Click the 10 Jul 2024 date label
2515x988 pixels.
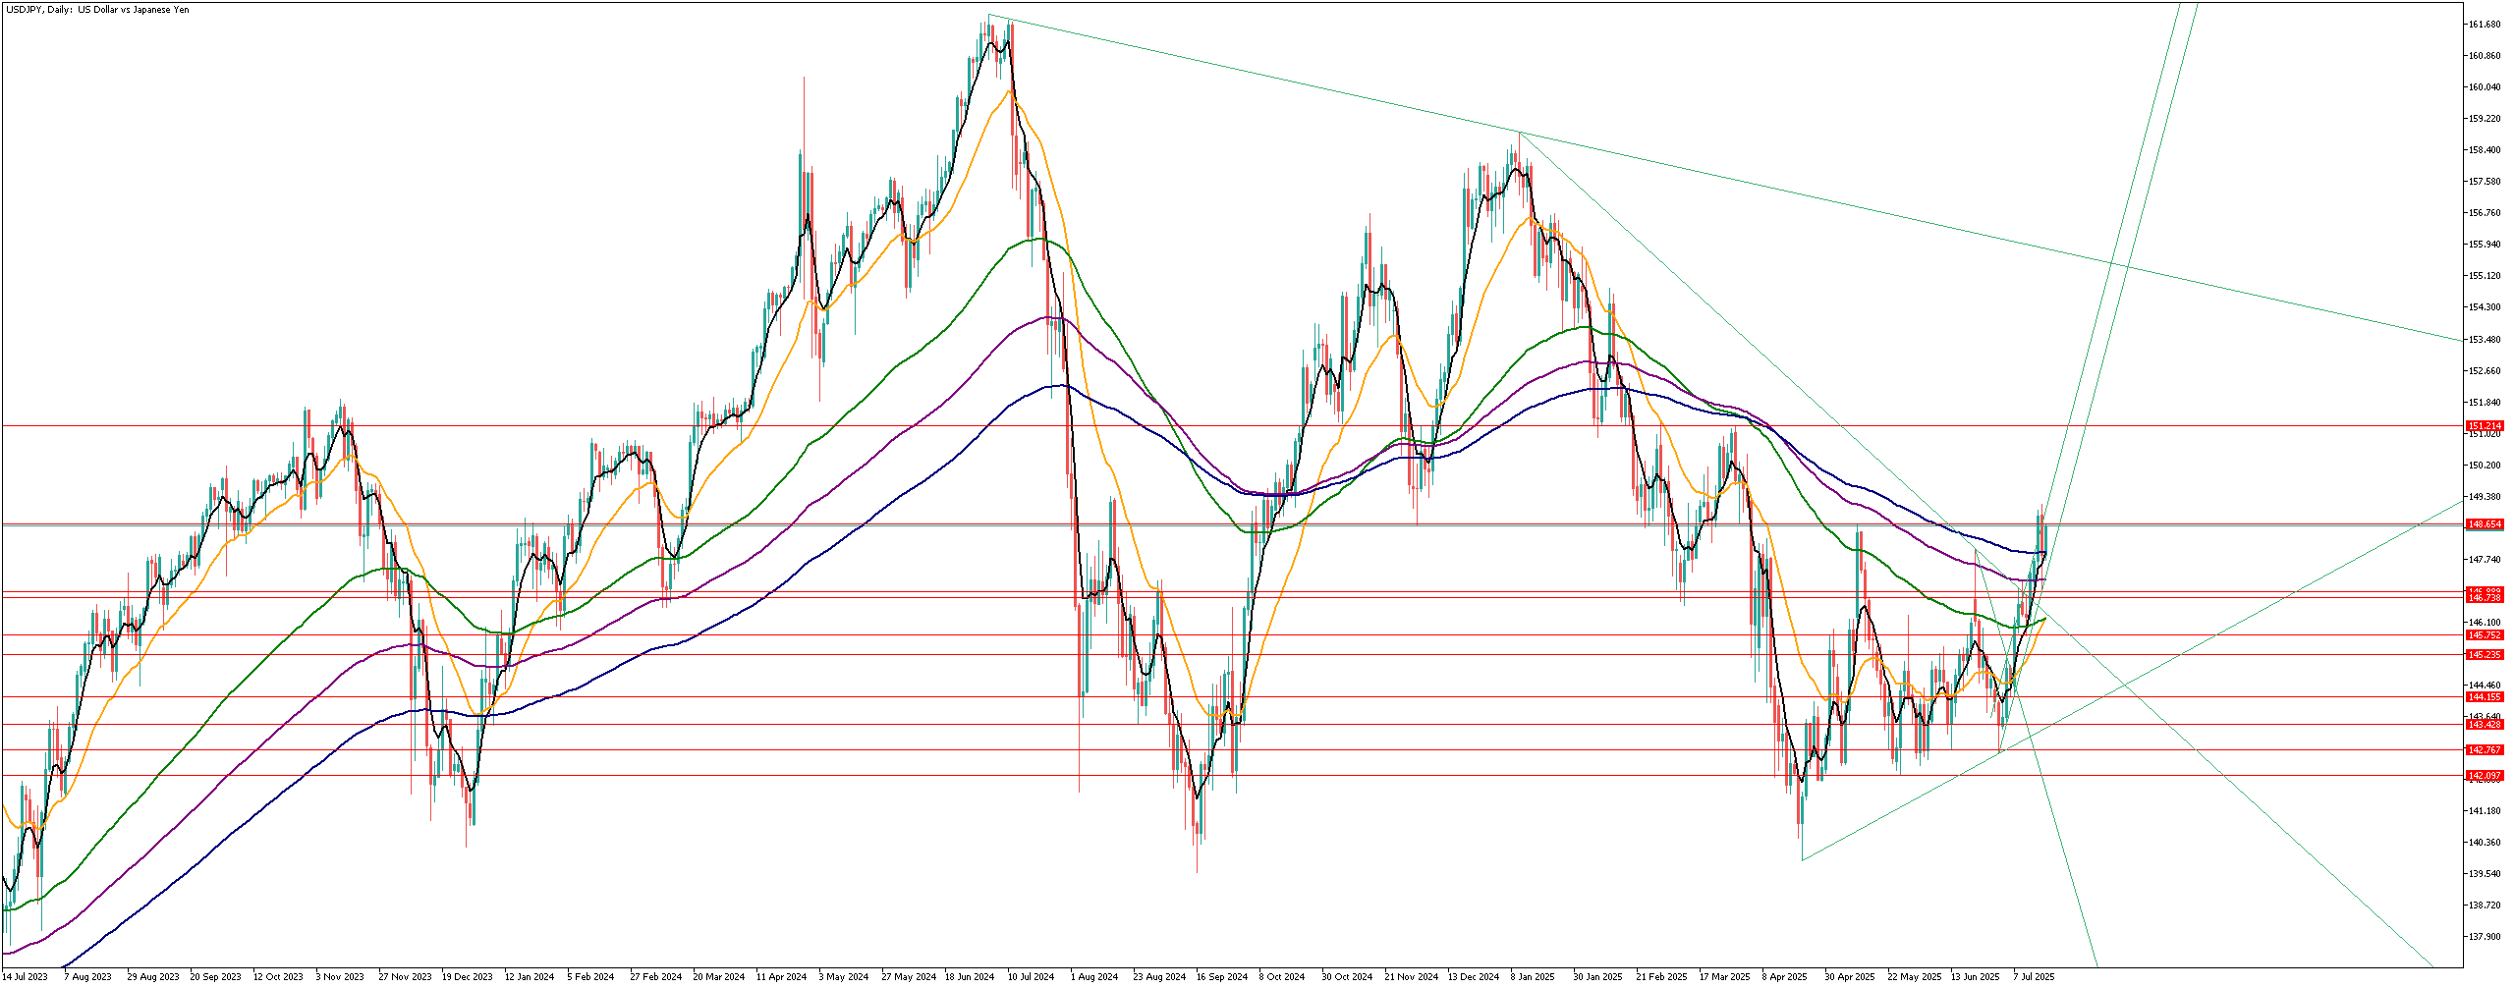pyautogui.click(x=1032, y=977)
